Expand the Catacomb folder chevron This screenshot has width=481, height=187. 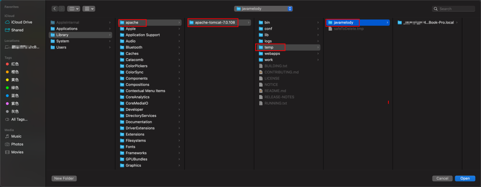click(x=179, y=60)
